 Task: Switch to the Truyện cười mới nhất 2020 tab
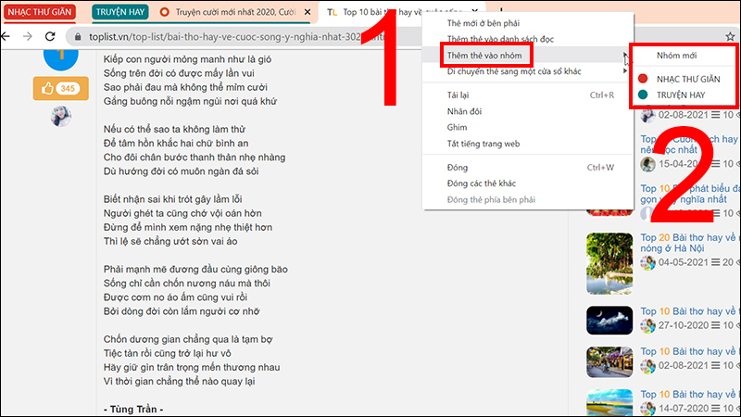click(x=235, y=12)
